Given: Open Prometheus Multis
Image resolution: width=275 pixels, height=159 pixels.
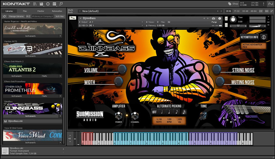Looking at the screenshot, I should click(x=44, y=96).
